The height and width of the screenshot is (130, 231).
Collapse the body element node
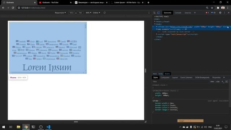click(155, 24)
